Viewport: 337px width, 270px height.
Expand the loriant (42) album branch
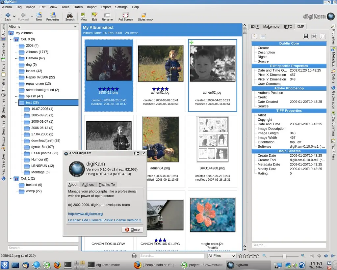click(x=16, y=71)
